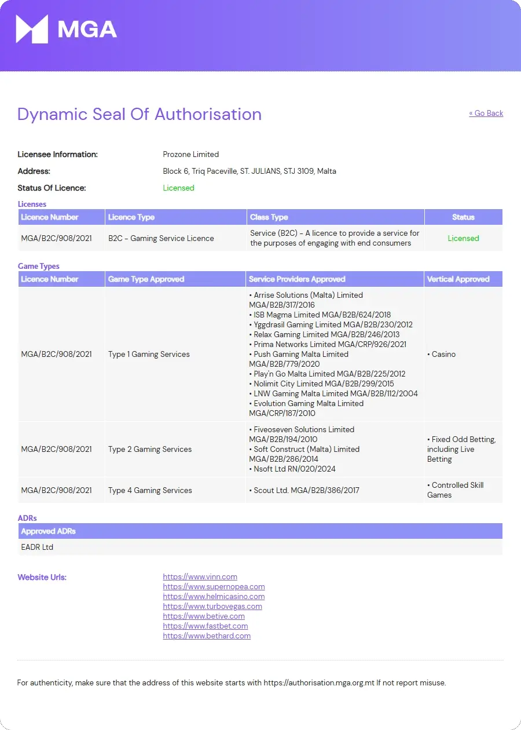Image resolution: width=521 pixels, height=730 pixels.
Task: Visit the helmicasino.com link
Action: [214, 596]
